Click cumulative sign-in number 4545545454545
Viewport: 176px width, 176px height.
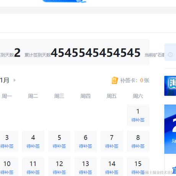click(x=96, y=52)
